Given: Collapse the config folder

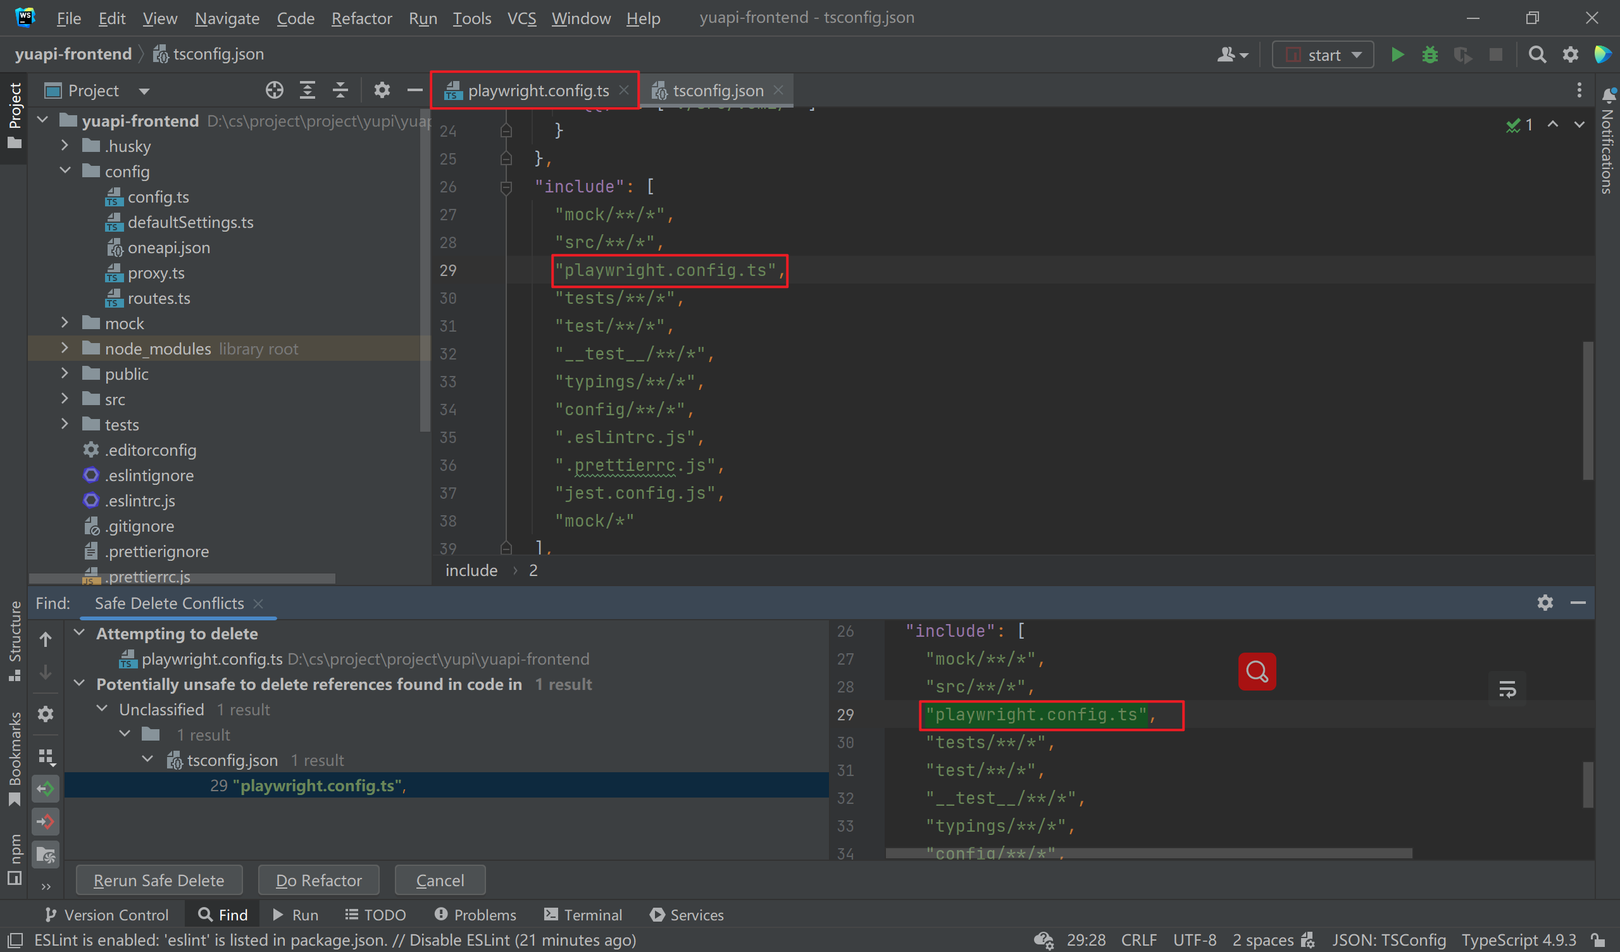Looking at the screenshot, I should point(65,171).
